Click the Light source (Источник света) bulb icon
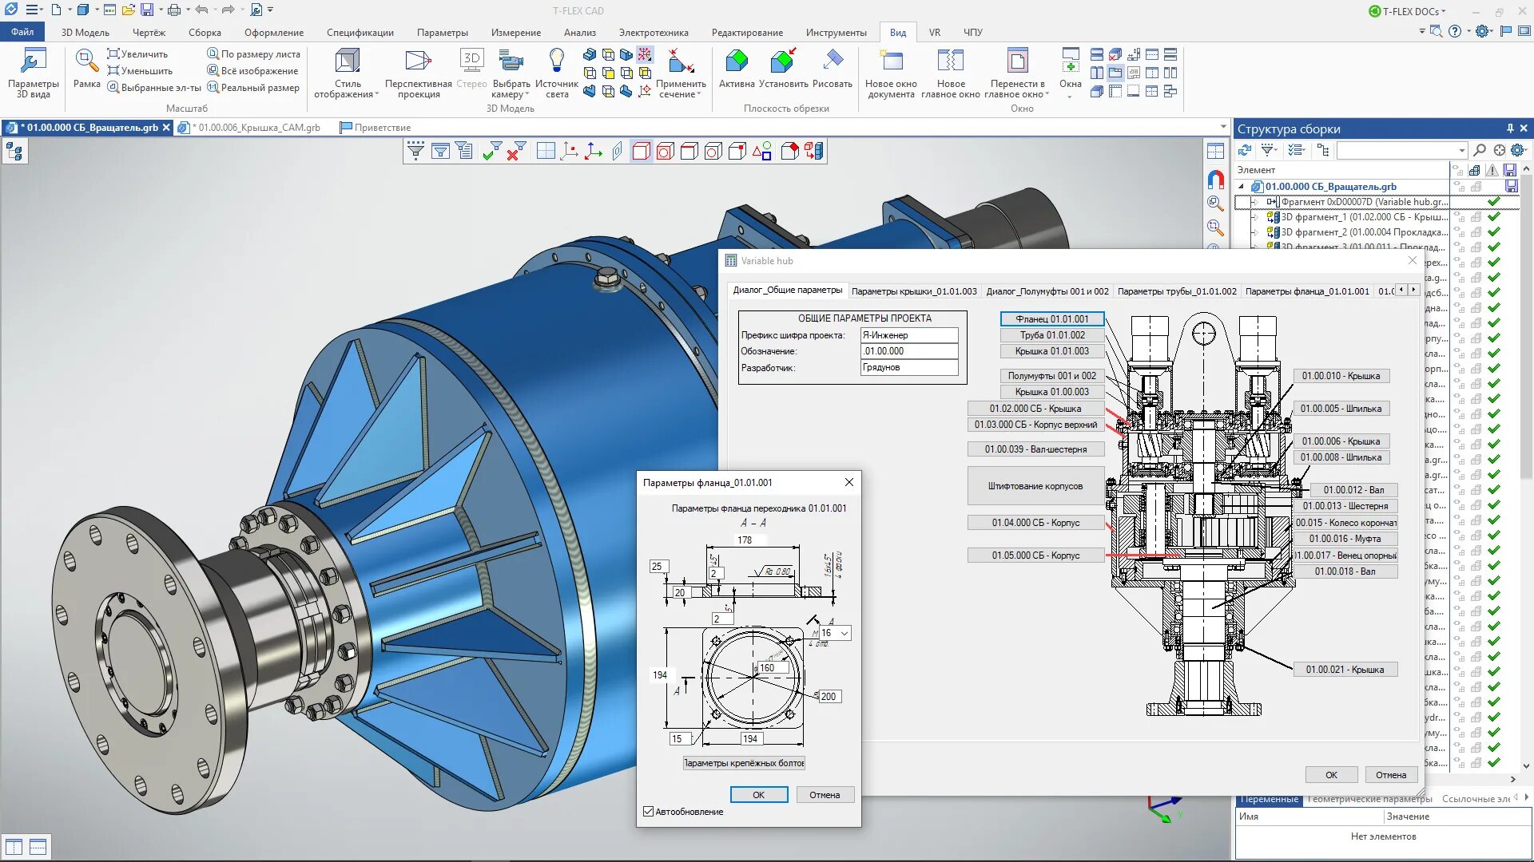Screen dimensions: 1534x862 (x=557, y=61)
